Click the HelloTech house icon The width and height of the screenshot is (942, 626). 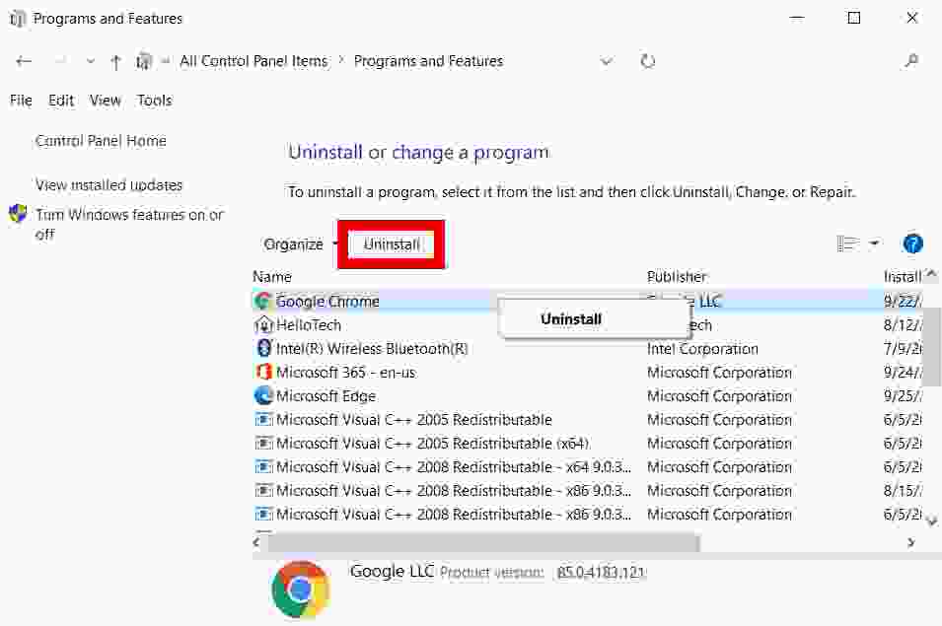click(x=263, y=325)
